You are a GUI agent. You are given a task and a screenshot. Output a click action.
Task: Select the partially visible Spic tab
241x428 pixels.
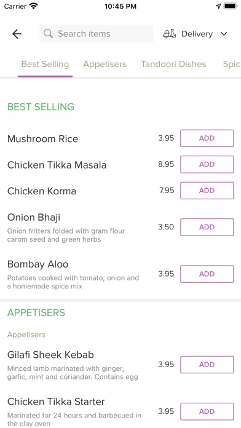[232, 64]
